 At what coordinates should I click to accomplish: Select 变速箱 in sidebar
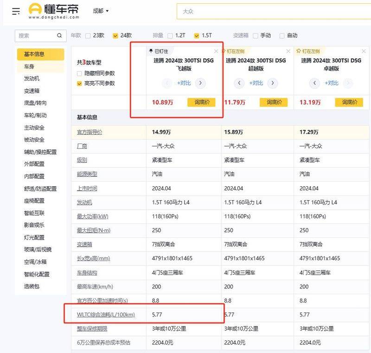click(x=32, y=91)
